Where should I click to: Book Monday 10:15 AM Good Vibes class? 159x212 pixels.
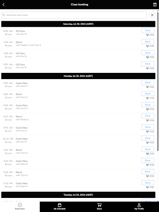pyautogui.click(x=148, y=138)
